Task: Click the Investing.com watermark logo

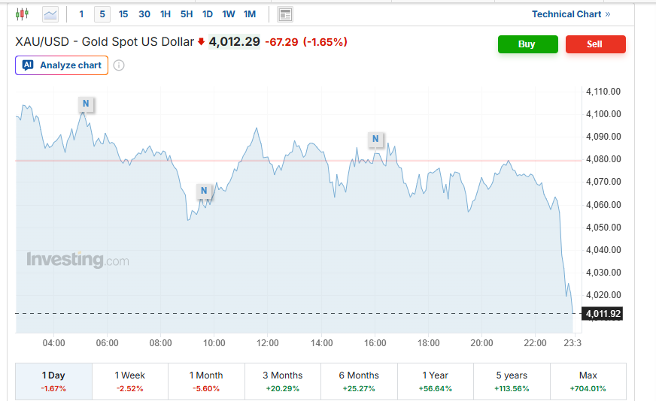Action: point(77,260)
